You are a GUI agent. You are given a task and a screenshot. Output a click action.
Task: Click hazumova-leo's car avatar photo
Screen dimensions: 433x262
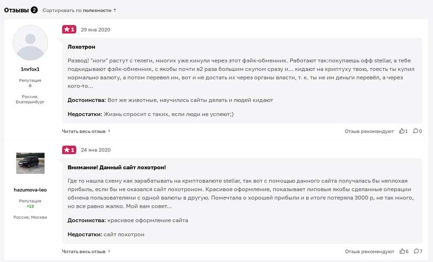[x=30, y=163]
